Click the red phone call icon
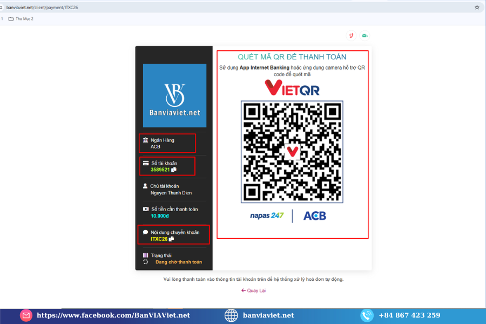486x324 pixels. tap(351, 36)
